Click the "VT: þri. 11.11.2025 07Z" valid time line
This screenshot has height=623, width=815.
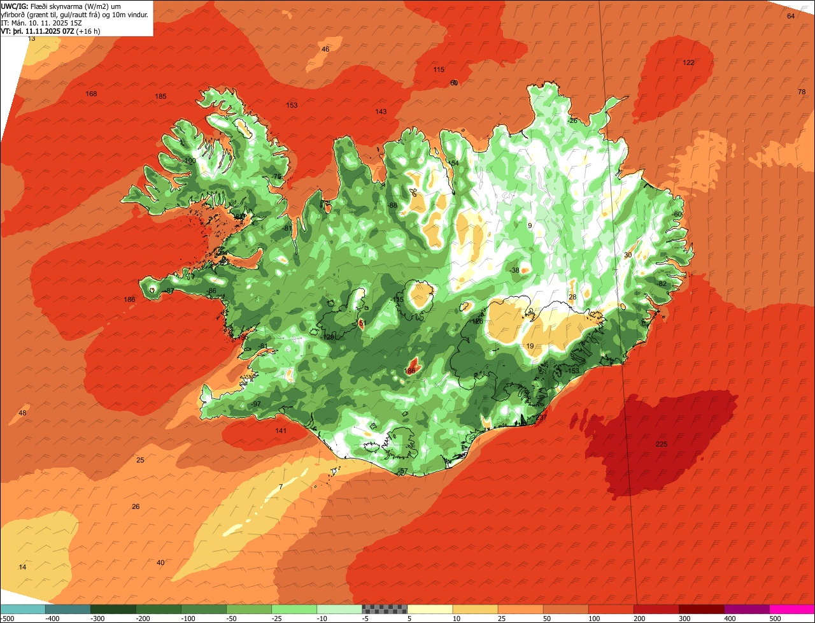coord(50,31)
